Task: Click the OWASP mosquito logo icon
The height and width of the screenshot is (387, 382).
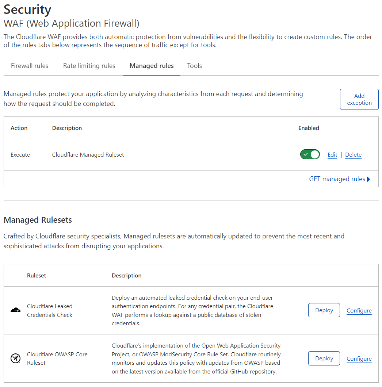Action: pyautogui.click(x=15, y=358)
